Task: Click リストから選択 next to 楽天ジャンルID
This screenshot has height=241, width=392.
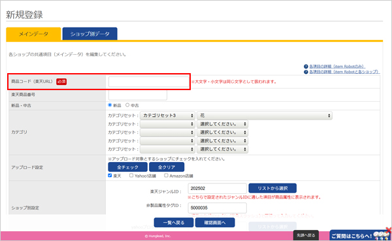Action: click(x=272, y=188)
